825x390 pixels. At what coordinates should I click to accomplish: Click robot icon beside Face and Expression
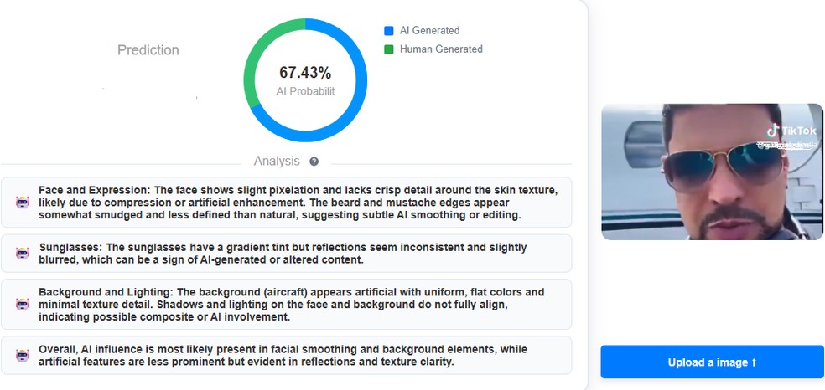coord(22,202)
